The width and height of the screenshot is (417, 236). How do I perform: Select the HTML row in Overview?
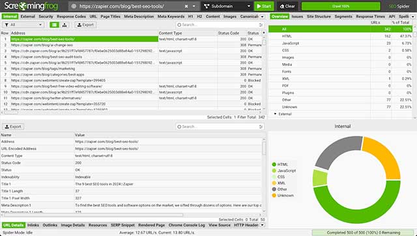pyautogui.click(x=340, y=36)
